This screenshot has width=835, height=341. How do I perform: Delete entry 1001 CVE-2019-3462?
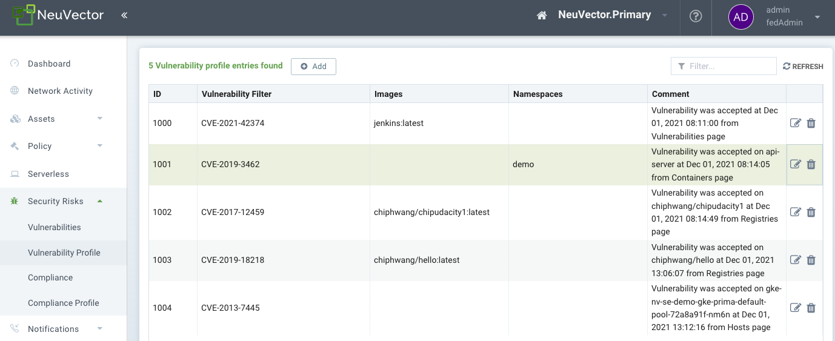811,164
